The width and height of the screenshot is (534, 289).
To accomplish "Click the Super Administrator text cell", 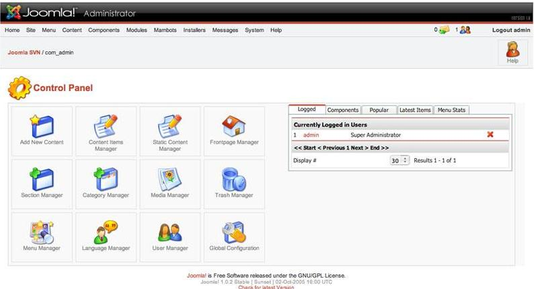I will pyautogui.click(x=376, y=135).
